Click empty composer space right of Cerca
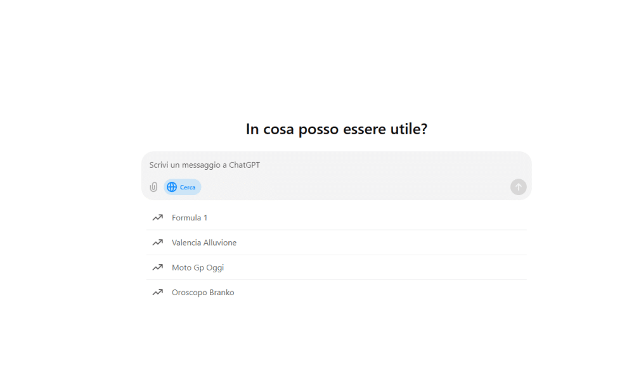 tap(356, 187)
